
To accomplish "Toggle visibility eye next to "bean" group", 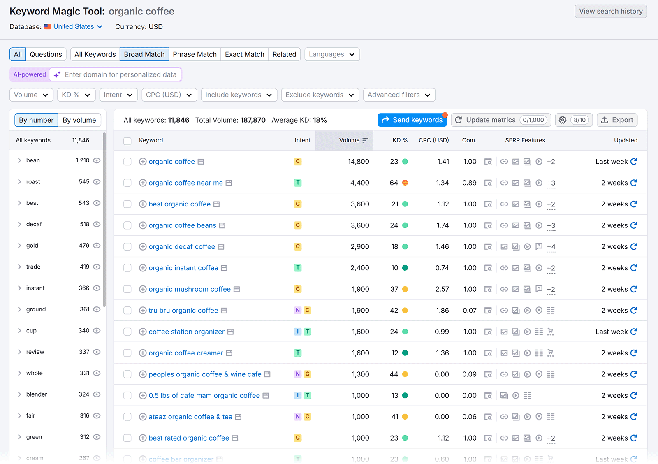I will (97, 160).
